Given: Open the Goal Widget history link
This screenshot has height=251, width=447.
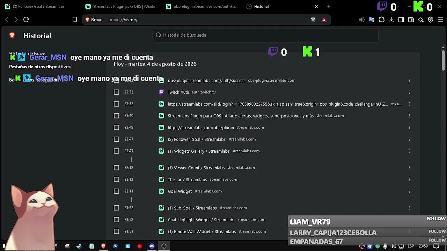Looking at the screenshot, I should click(180, 191).
